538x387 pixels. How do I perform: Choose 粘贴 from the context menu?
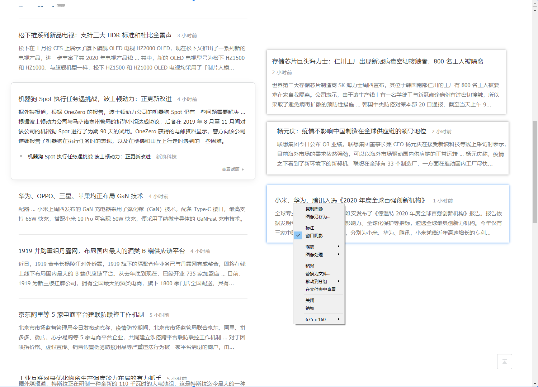[x=319, y=266]
